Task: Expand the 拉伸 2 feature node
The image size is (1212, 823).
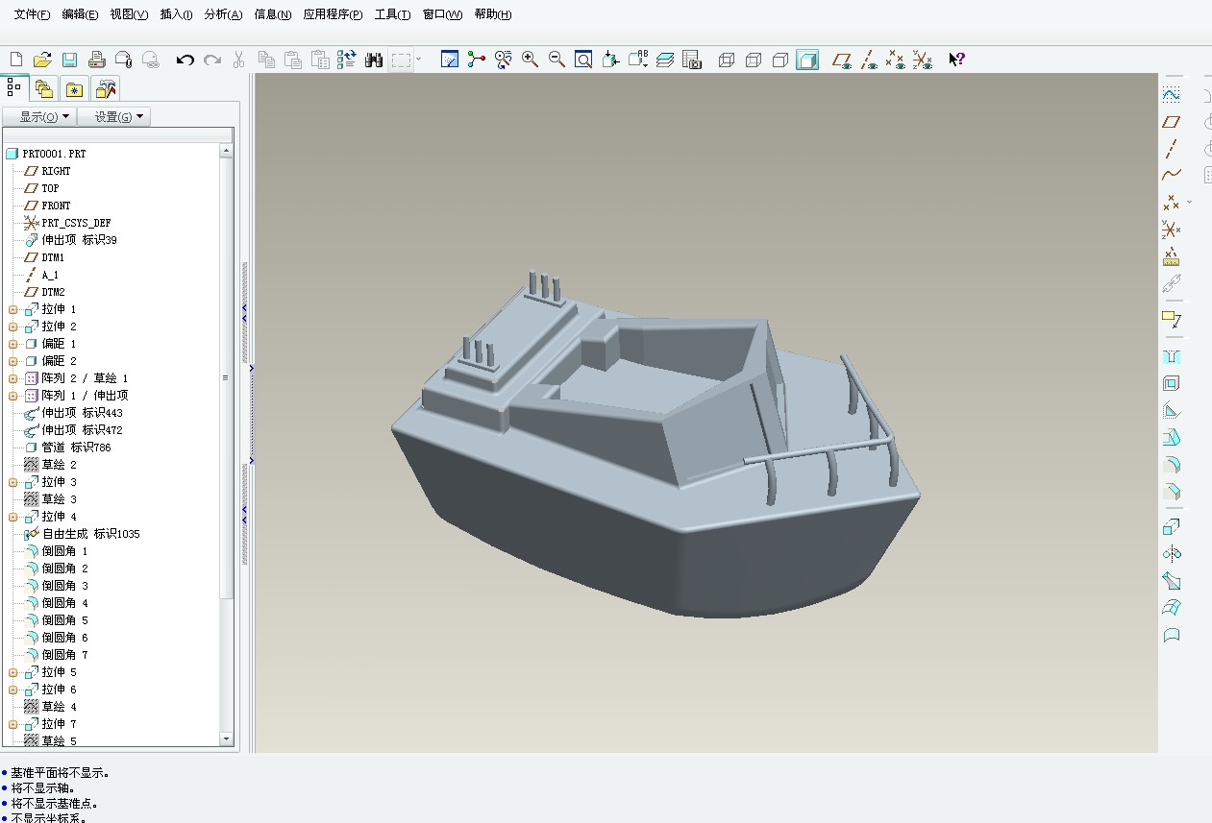Action: tap(13, 327)
